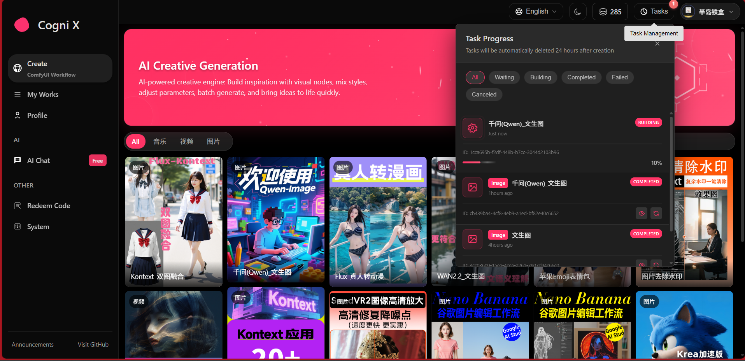
Task: Expand the English language dropdown
Action: pos(536,12)
